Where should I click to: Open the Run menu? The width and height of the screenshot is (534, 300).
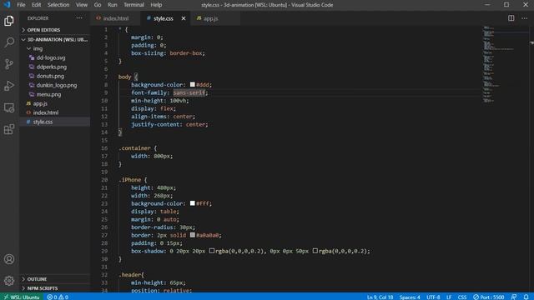[112, 5]
